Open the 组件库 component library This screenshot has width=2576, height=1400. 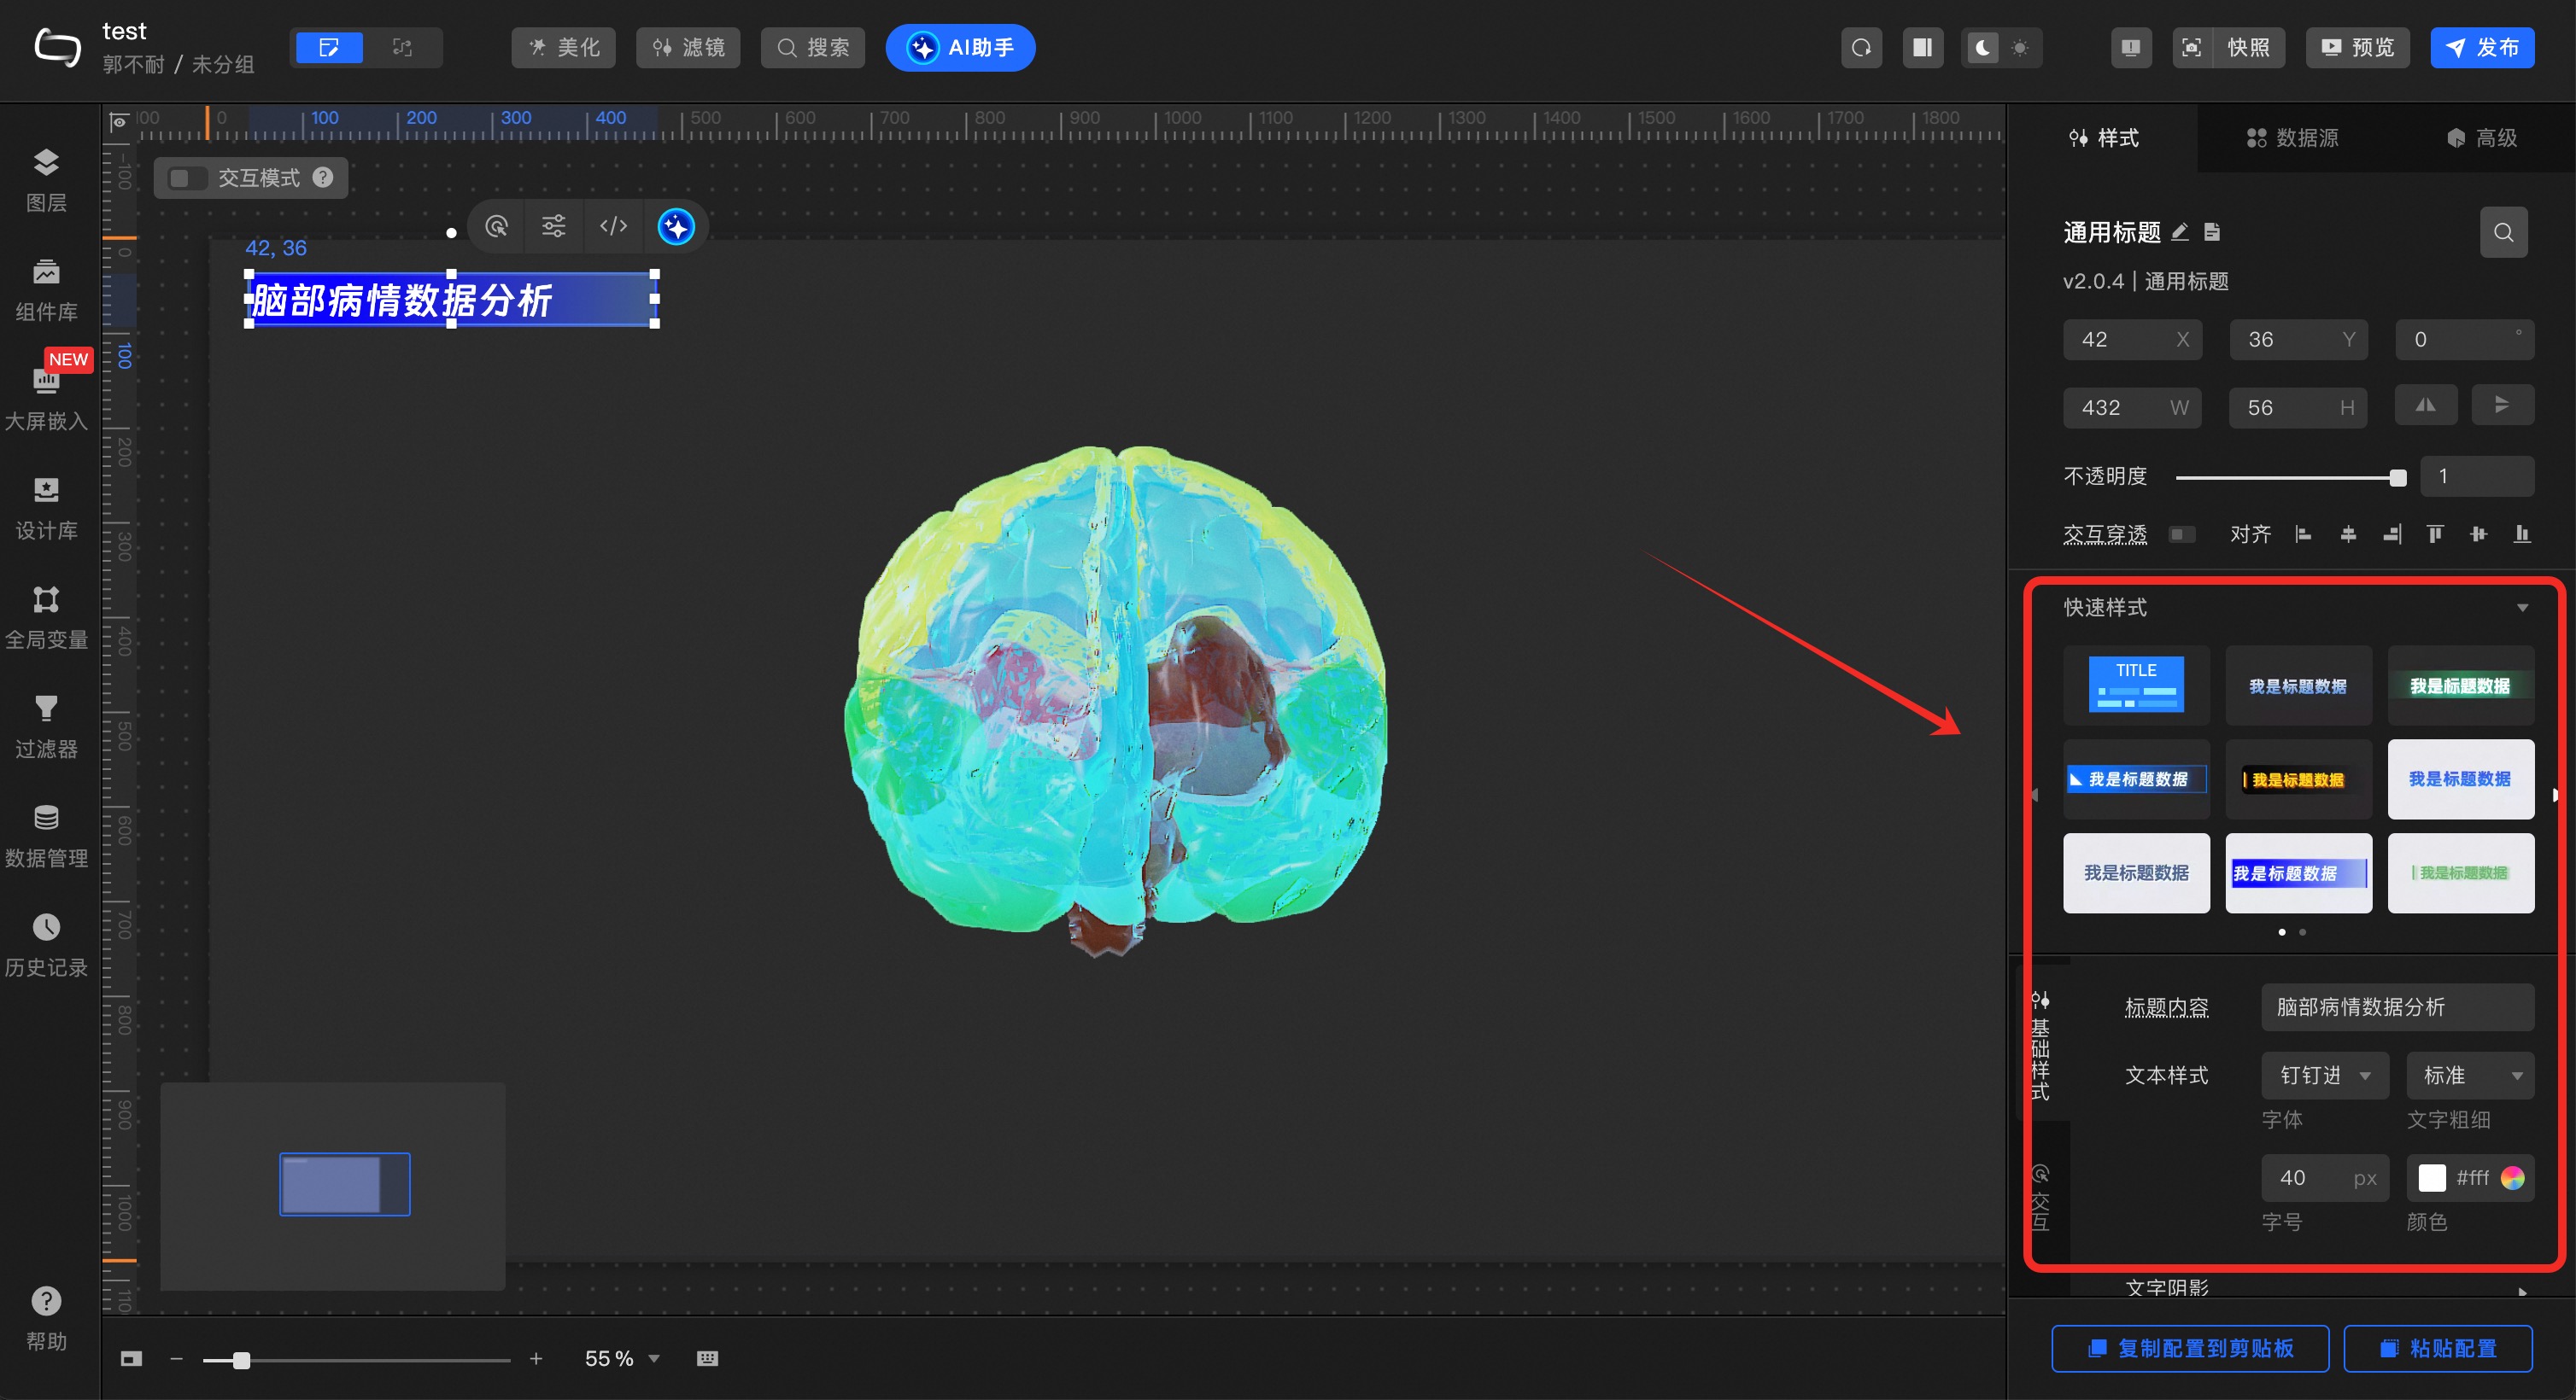(46, 289)
